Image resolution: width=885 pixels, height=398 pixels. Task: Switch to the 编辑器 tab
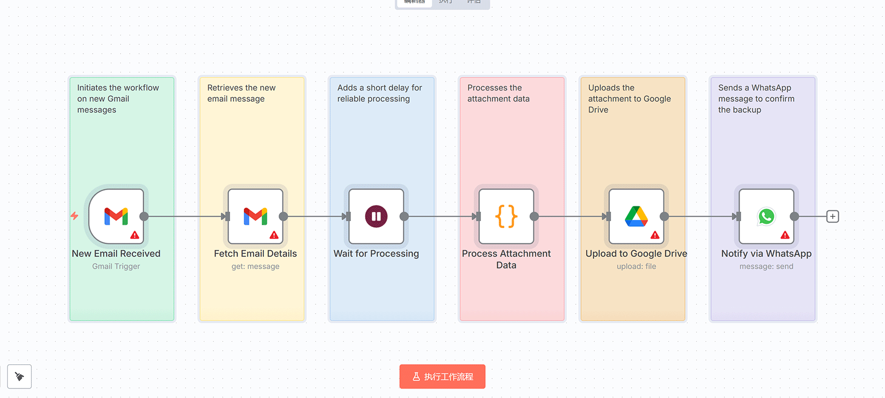pos(415,2)
